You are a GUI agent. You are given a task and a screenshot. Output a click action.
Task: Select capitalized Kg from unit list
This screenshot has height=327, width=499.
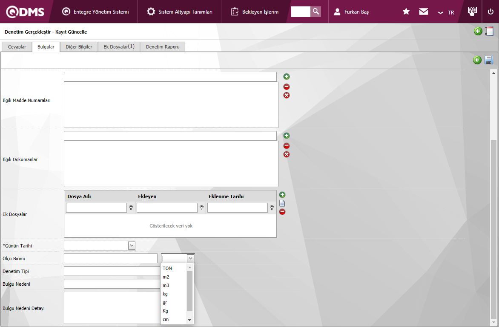pos(173,311)
